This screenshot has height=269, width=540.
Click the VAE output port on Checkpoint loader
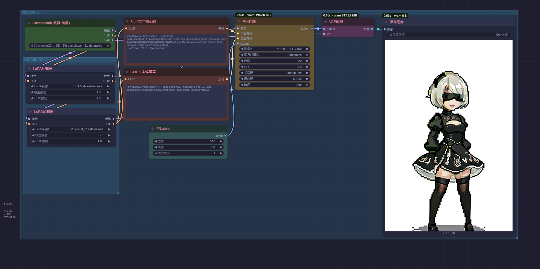(x=113, y=40)
